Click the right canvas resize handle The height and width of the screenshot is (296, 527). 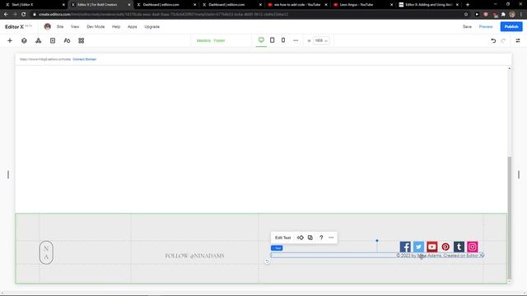tap(519, 174)
